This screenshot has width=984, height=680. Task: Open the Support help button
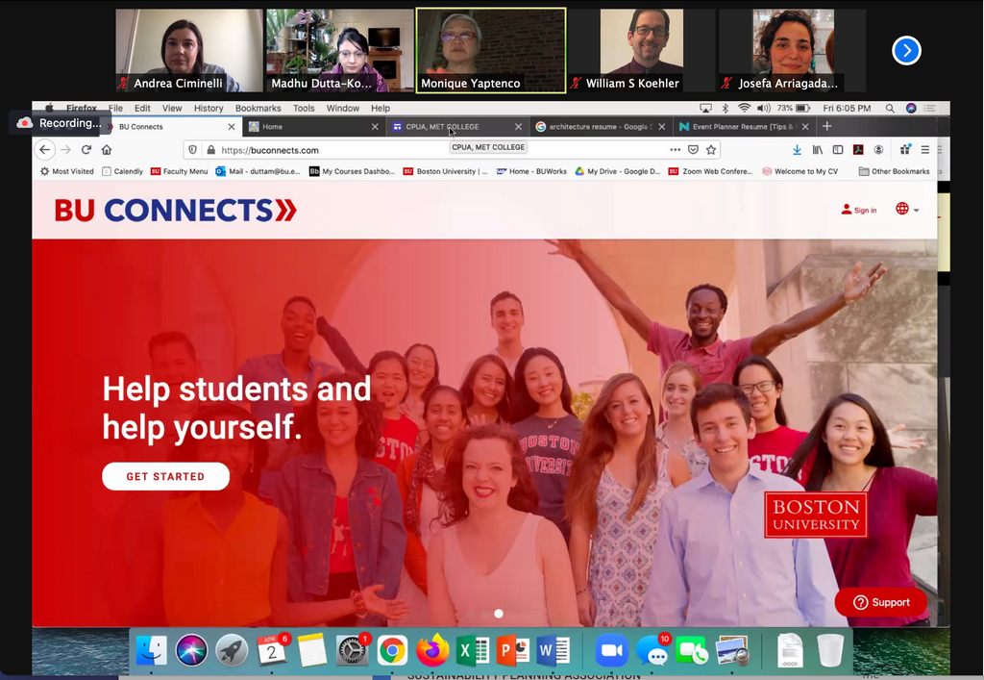click(880, 602)
